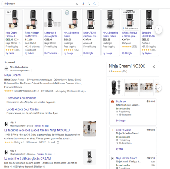
Task: Open three-dot menu for CREAMi machine result
Action: [x=54, y=154]
